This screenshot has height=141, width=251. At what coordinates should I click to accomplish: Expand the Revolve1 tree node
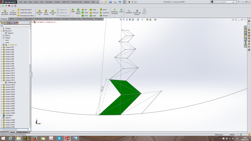coord(2,31)
